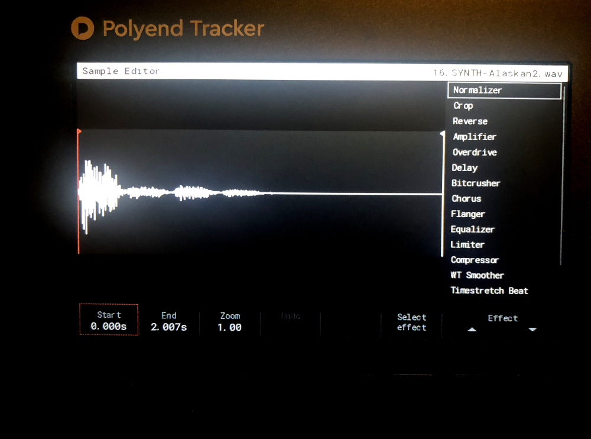Click the waveform display
The height and width of the screenshot is (439, 591).
260,192
